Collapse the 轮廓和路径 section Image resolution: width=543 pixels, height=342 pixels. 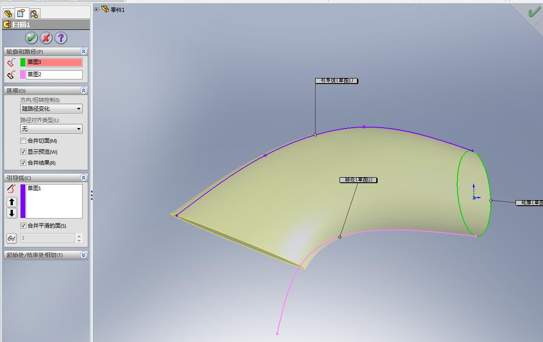point(84,51)
